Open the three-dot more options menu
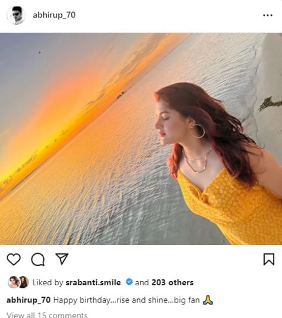 coord(268,15)
